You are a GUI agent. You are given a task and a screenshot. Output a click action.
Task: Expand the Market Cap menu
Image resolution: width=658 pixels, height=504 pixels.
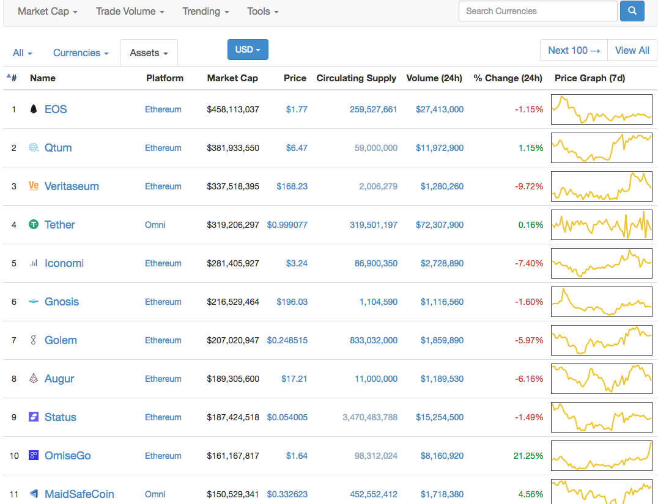click(48, 11)
